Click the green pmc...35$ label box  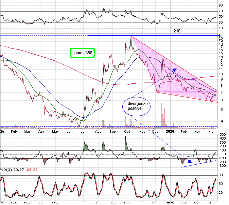click(x=82, y=53)
